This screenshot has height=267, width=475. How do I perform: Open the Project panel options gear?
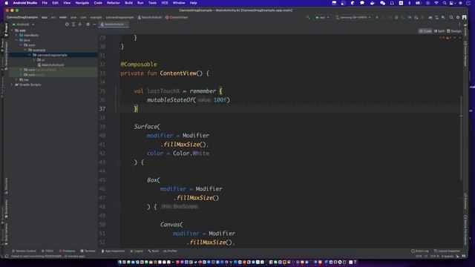tap(88, 24)
